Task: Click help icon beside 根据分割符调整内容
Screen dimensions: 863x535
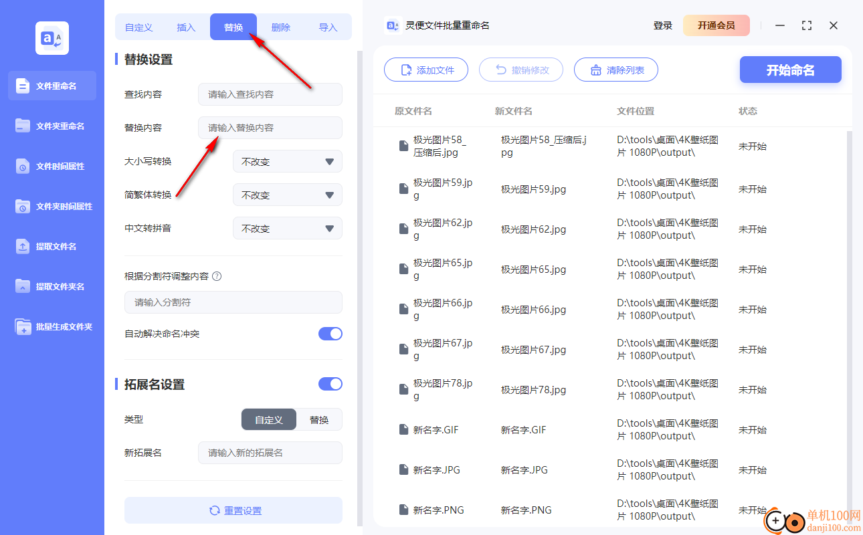Action: tap(217, 276)
